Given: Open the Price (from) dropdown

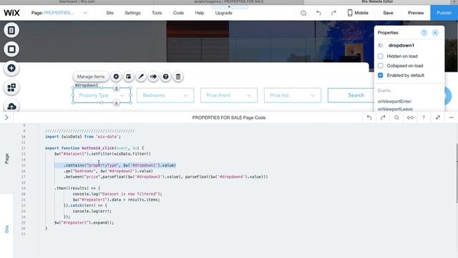Looking at the screenshot, I should click(229, 95).
